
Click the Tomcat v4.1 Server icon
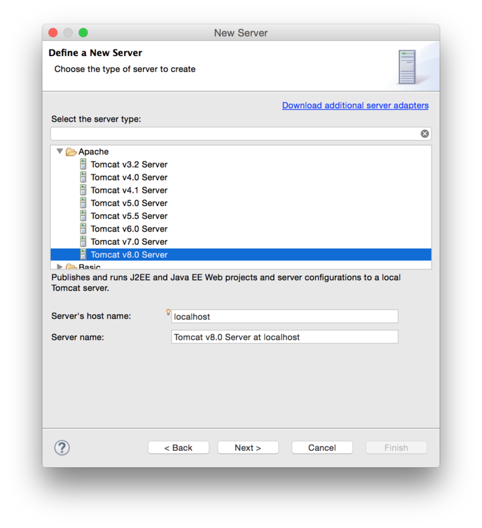click(x=83, y=190)
